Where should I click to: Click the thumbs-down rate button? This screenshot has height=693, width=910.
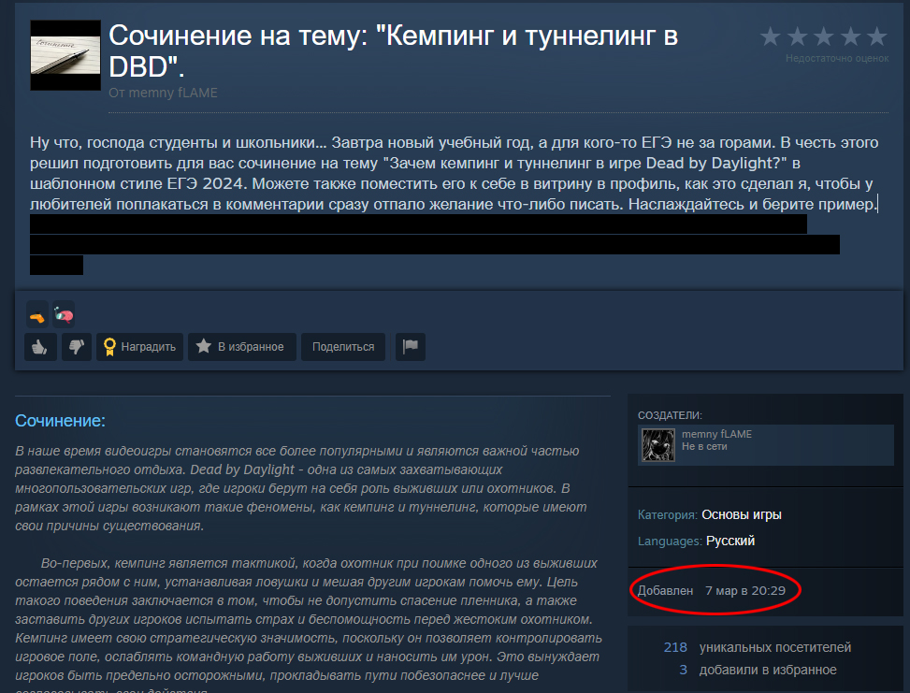77,347
